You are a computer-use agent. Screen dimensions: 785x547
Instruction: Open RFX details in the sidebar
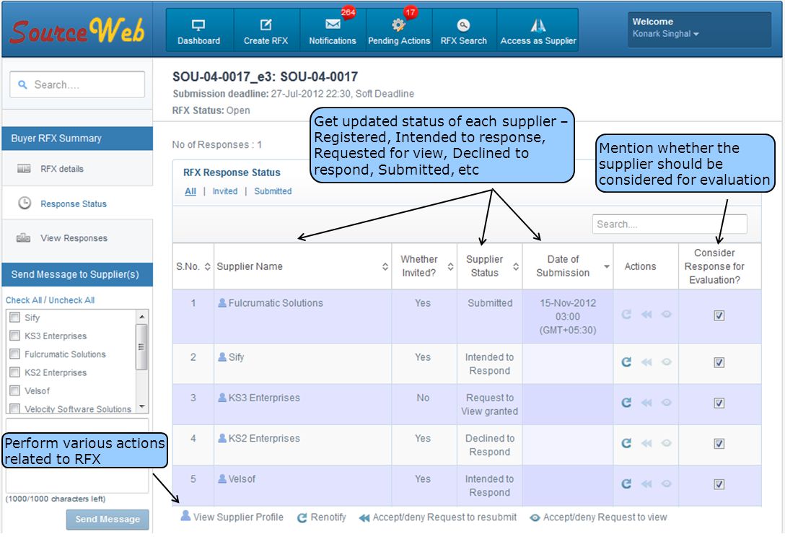coord(62,169)
